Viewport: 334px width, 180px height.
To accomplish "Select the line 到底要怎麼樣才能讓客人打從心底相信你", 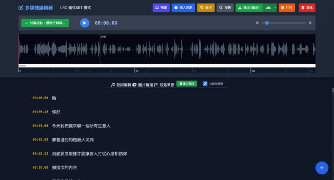I will [90, 153].
